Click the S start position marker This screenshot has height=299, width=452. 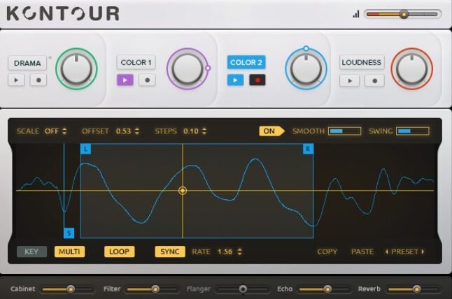pyautogui.click(x=69, y=233)
